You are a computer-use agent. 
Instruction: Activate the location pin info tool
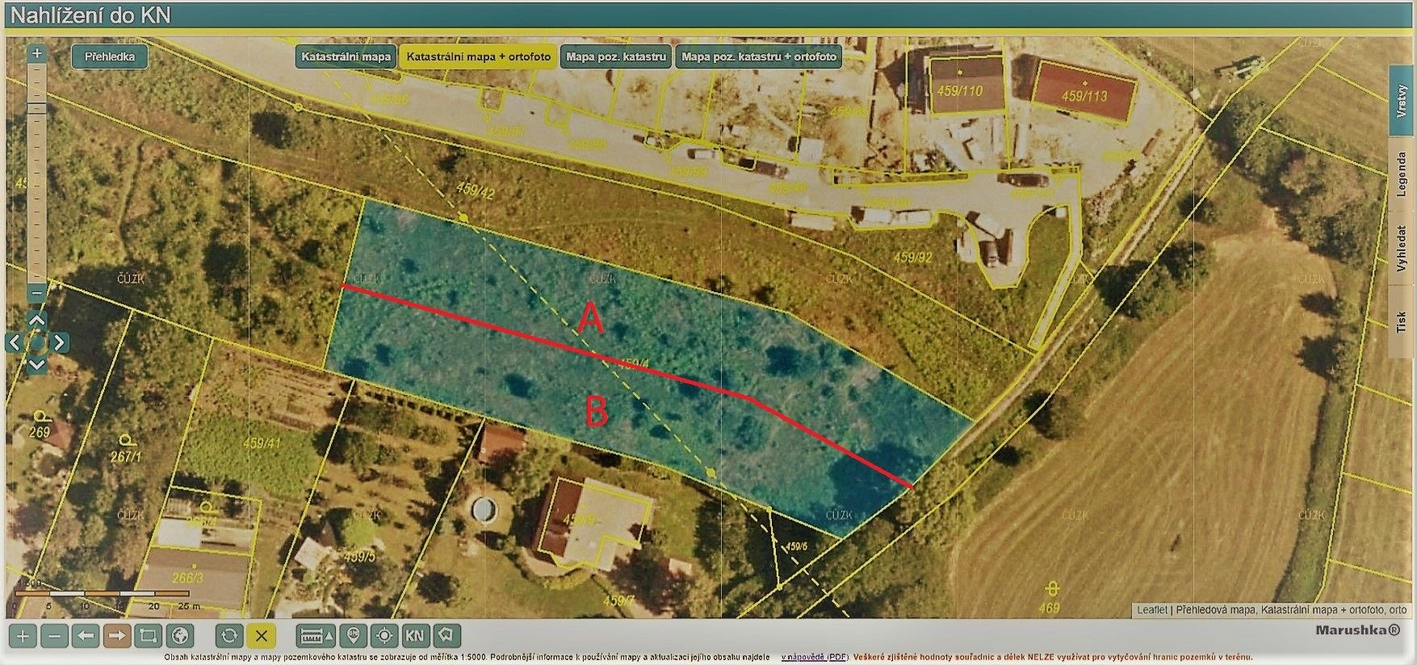point(353,636)
